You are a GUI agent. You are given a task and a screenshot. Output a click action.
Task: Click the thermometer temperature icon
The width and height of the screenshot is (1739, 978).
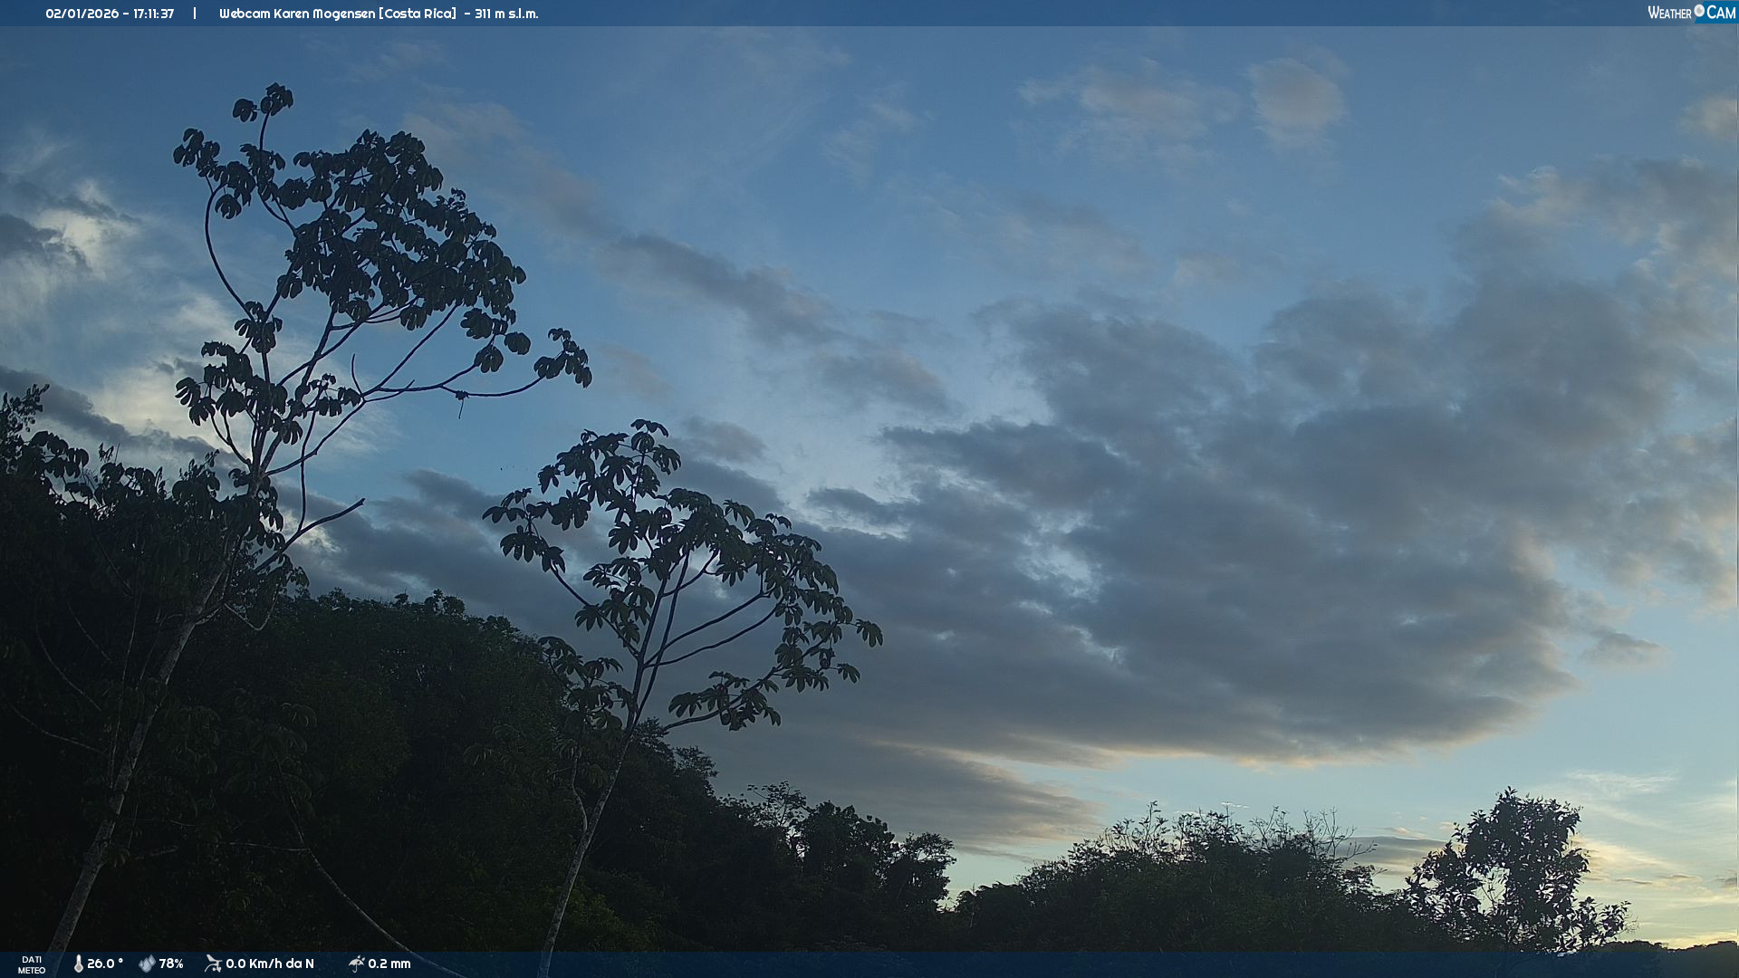point(78,964)
